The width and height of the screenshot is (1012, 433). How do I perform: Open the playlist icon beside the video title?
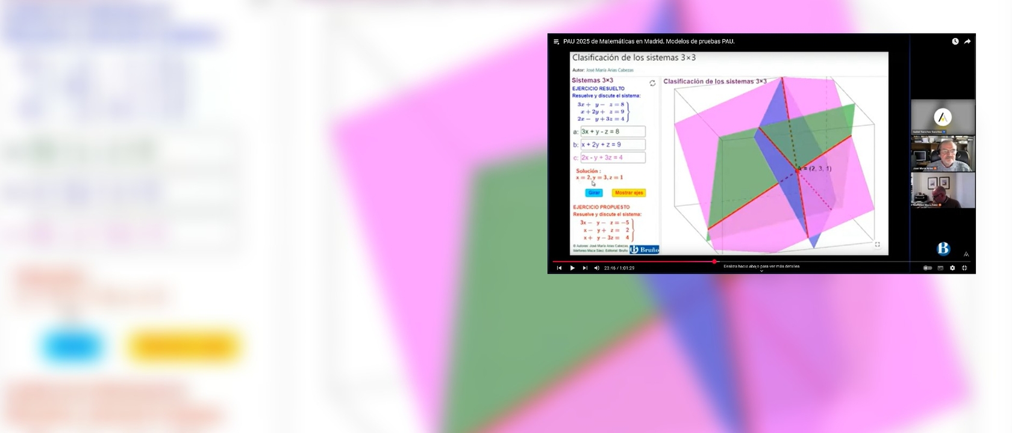click(x=556, y=41)
